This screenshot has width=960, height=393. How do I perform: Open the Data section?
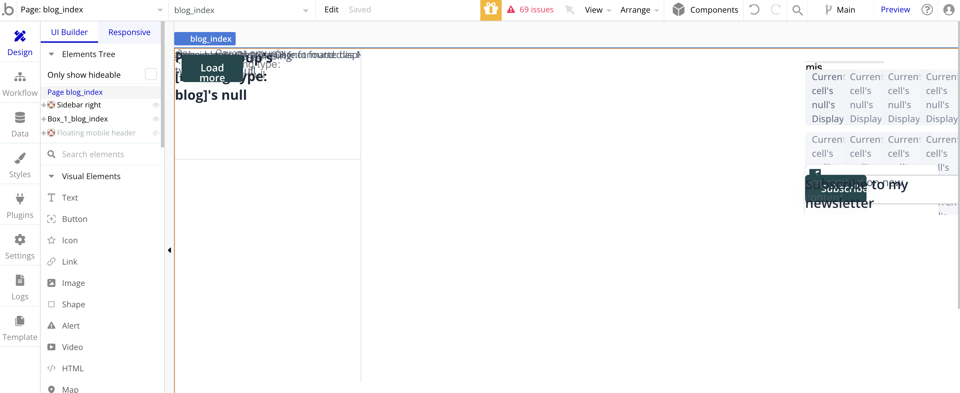click(20, 124)
